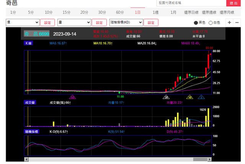Screen dimensions: 245x164
Task: Select the 黑色 black theme radio
Action: coord(196,23)
